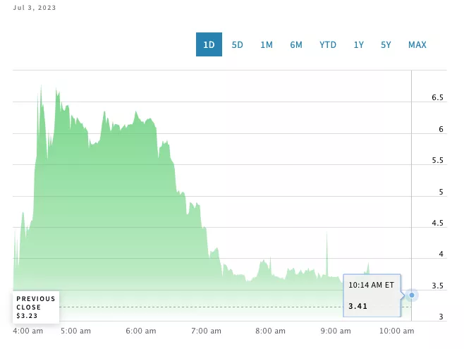
Task: Click the blue data point marker
Action: 412,295
